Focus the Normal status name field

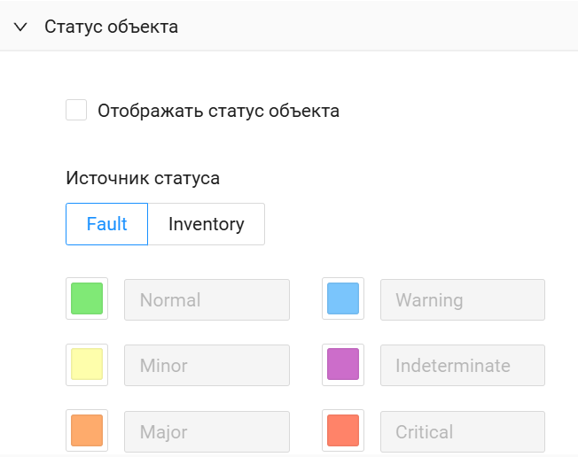coord(207,299)
